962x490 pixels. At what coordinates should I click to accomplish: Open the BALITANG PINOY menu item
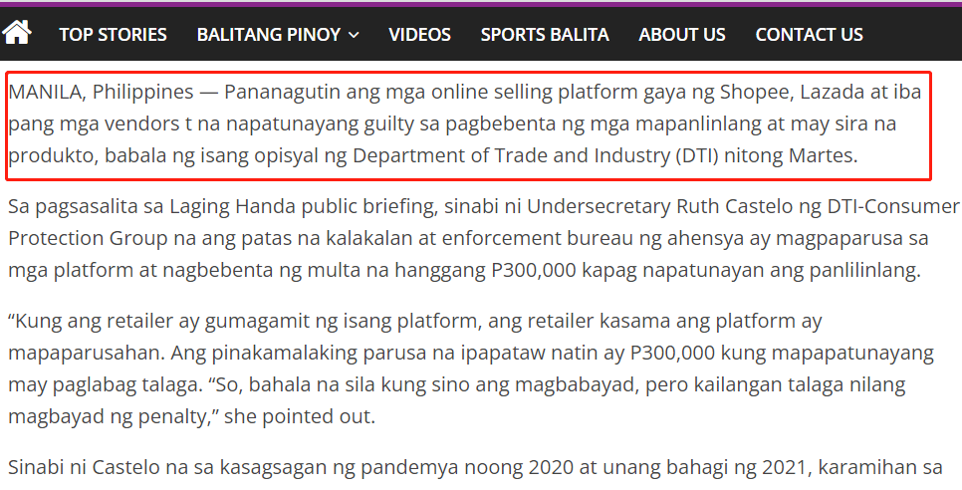click(269, 35)
